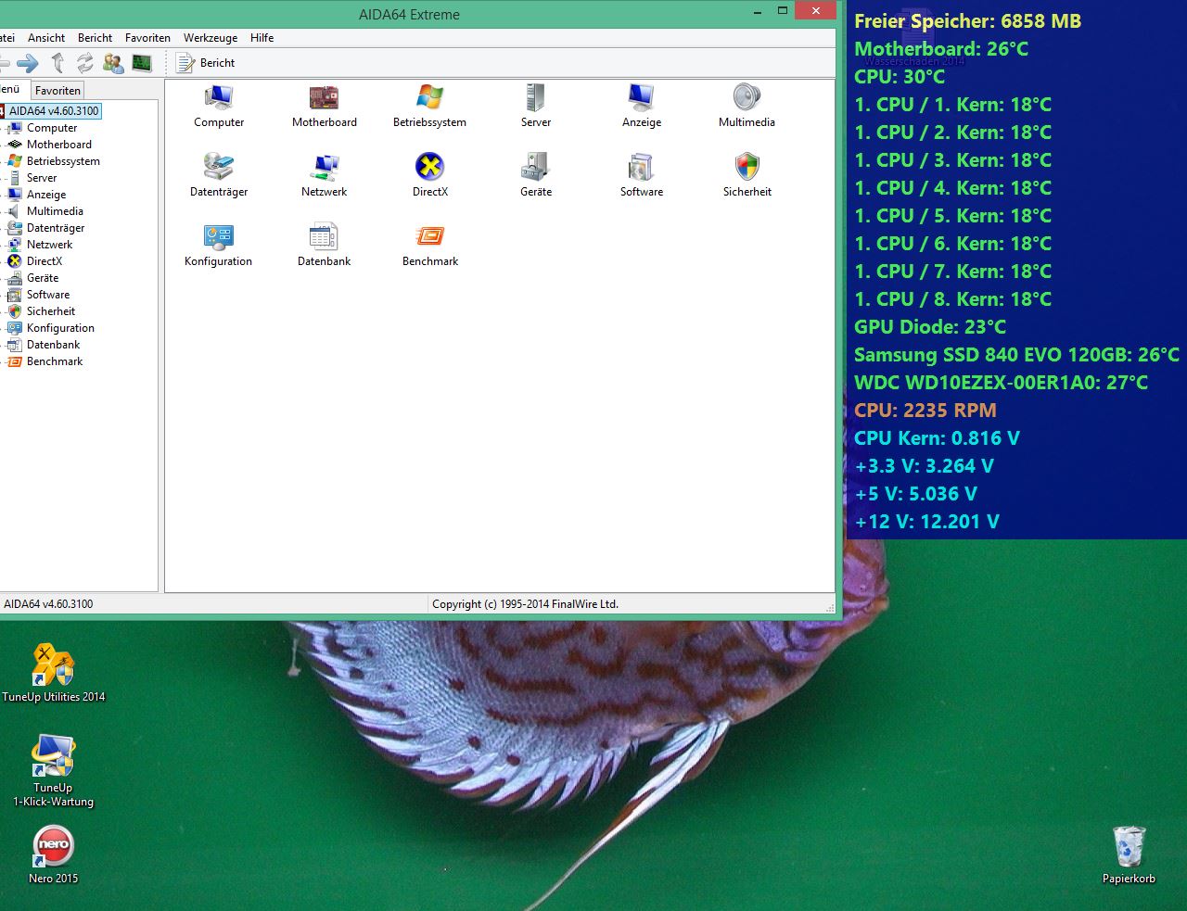Open the Favoriten menu in menu bar
This screenshot has width=1187, height=911.
coord(147,38)
